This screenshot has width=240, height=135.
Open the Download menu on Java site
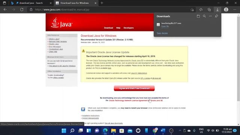(x=108, y=28)
